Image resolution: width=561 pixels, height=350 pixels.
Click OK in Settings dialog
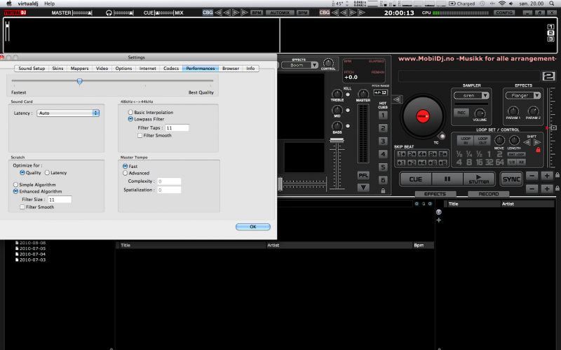(x=253, y=227)
